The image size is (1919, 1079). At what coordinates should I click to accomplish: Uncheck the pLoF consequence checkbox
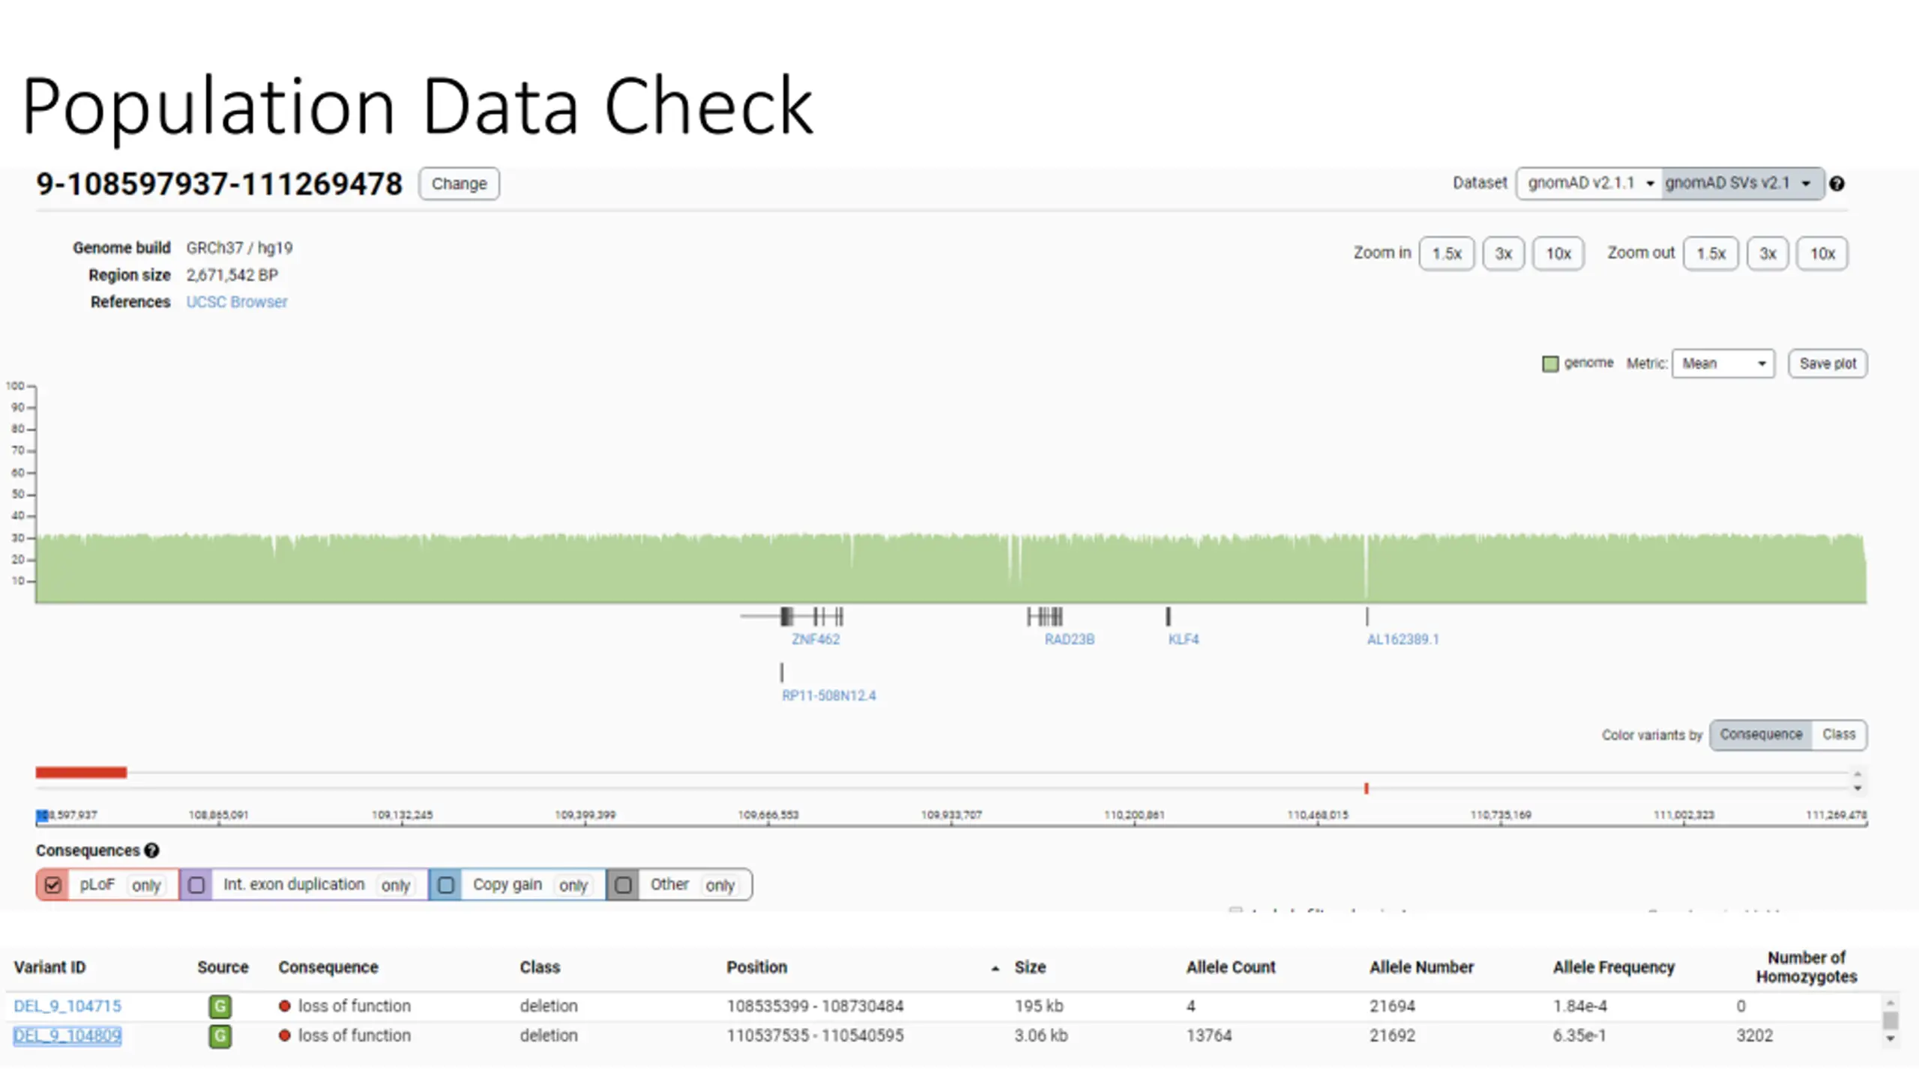(x=52, y=886)
